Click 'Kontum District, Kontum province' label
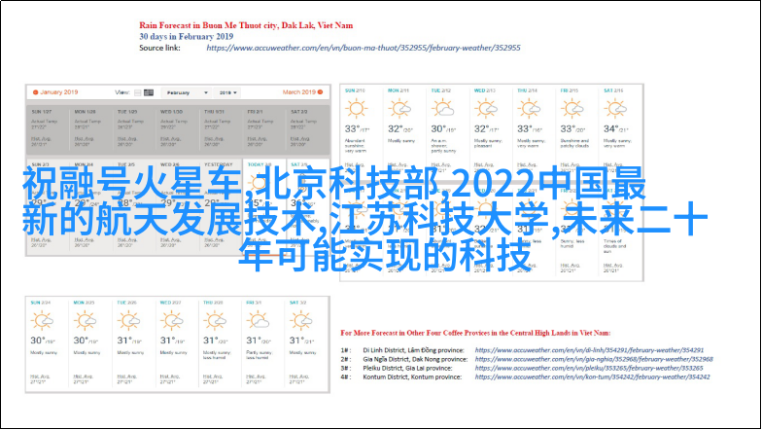The width and height of the screenshot is (762, 430). click(x=412, y=377)
